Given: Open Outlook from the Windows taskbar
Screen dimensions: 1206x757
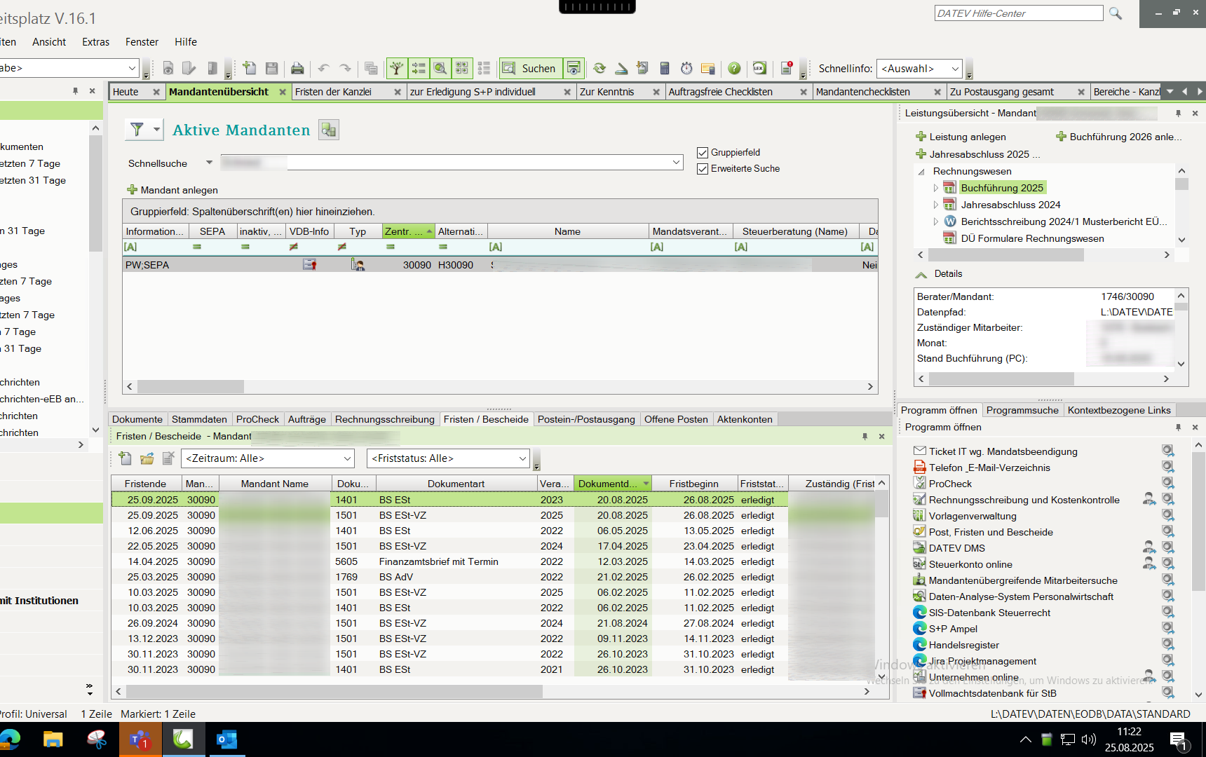Looking at the screenshot, I should tap(226, 739).
